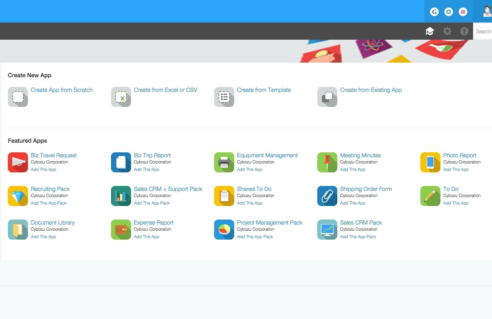Click the Biz Travel Request megaphone icon
This screenshot has height=319, width=492.
pos(18,162)
